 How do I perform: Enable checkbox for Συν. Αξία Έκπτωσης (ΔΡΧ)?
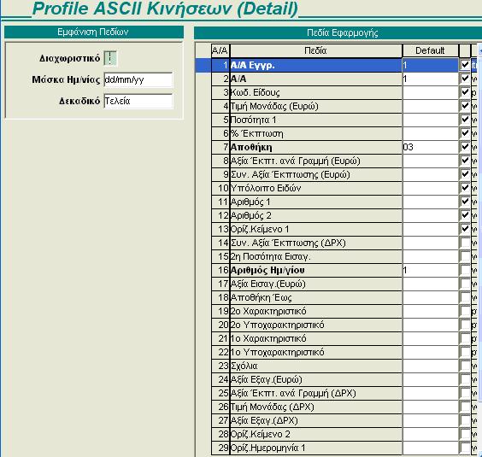(465, 243)
